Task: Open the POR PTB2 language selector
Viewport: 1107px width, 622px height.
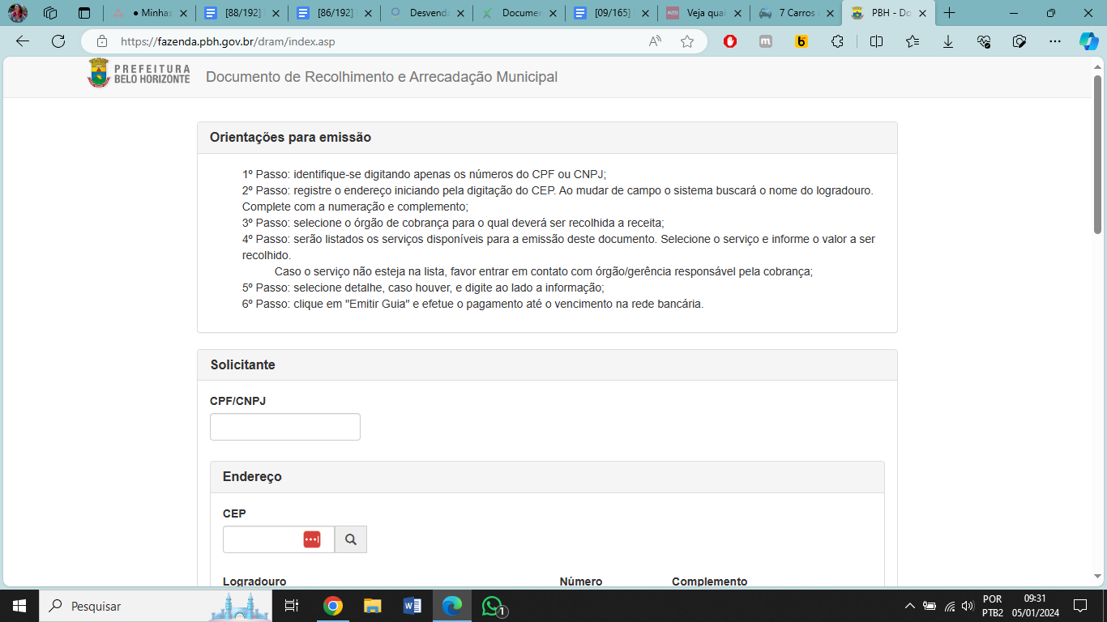Action: click(993, 606)
